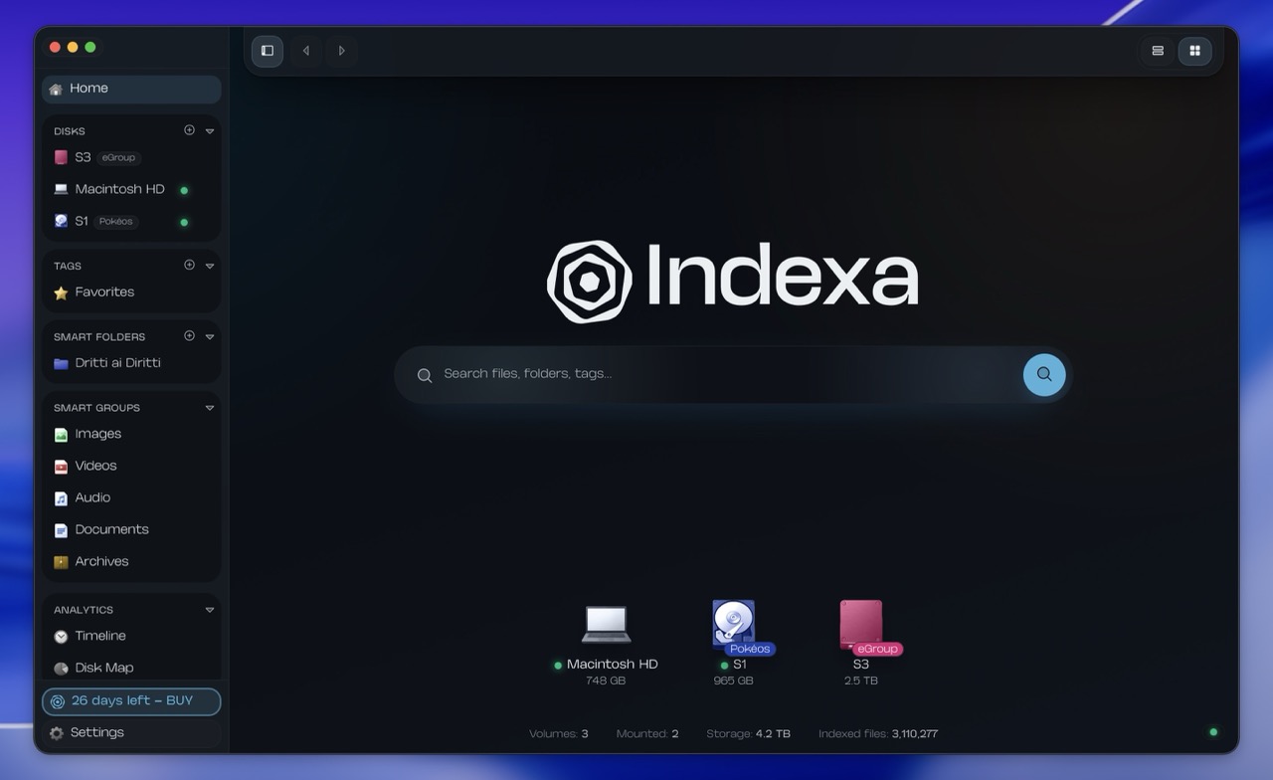This screenshot has width=1273, height=780.
Task: Open the Images smart group
Action: coord(131,434)
